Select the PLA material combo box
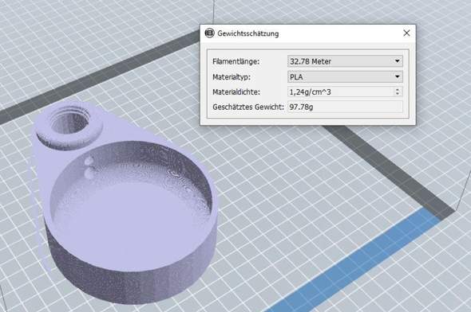 pyautogui.click(x=345, y=76)
